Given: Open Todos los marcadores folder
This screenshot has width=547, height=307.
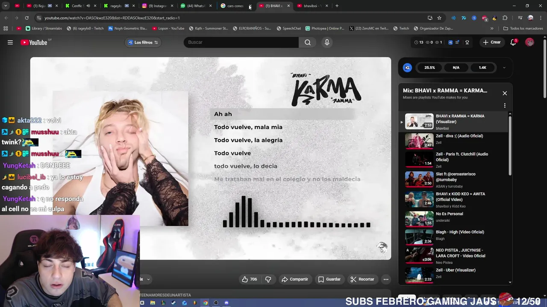Looking at the screenshot, I should [x=523, y=29].
